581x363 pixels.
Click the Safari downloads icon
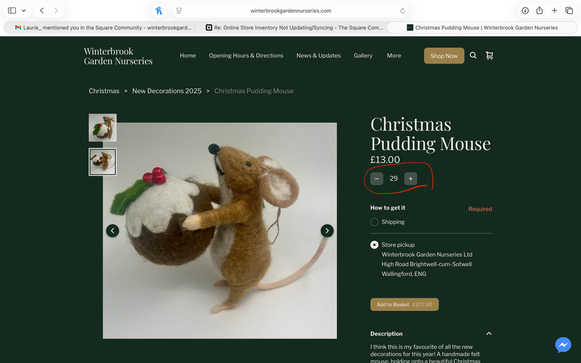click(x=525, y=10)
